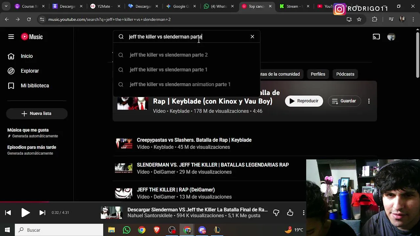Bookmark this page with star icon
The image size is (420, 236).
pos(359,19)
